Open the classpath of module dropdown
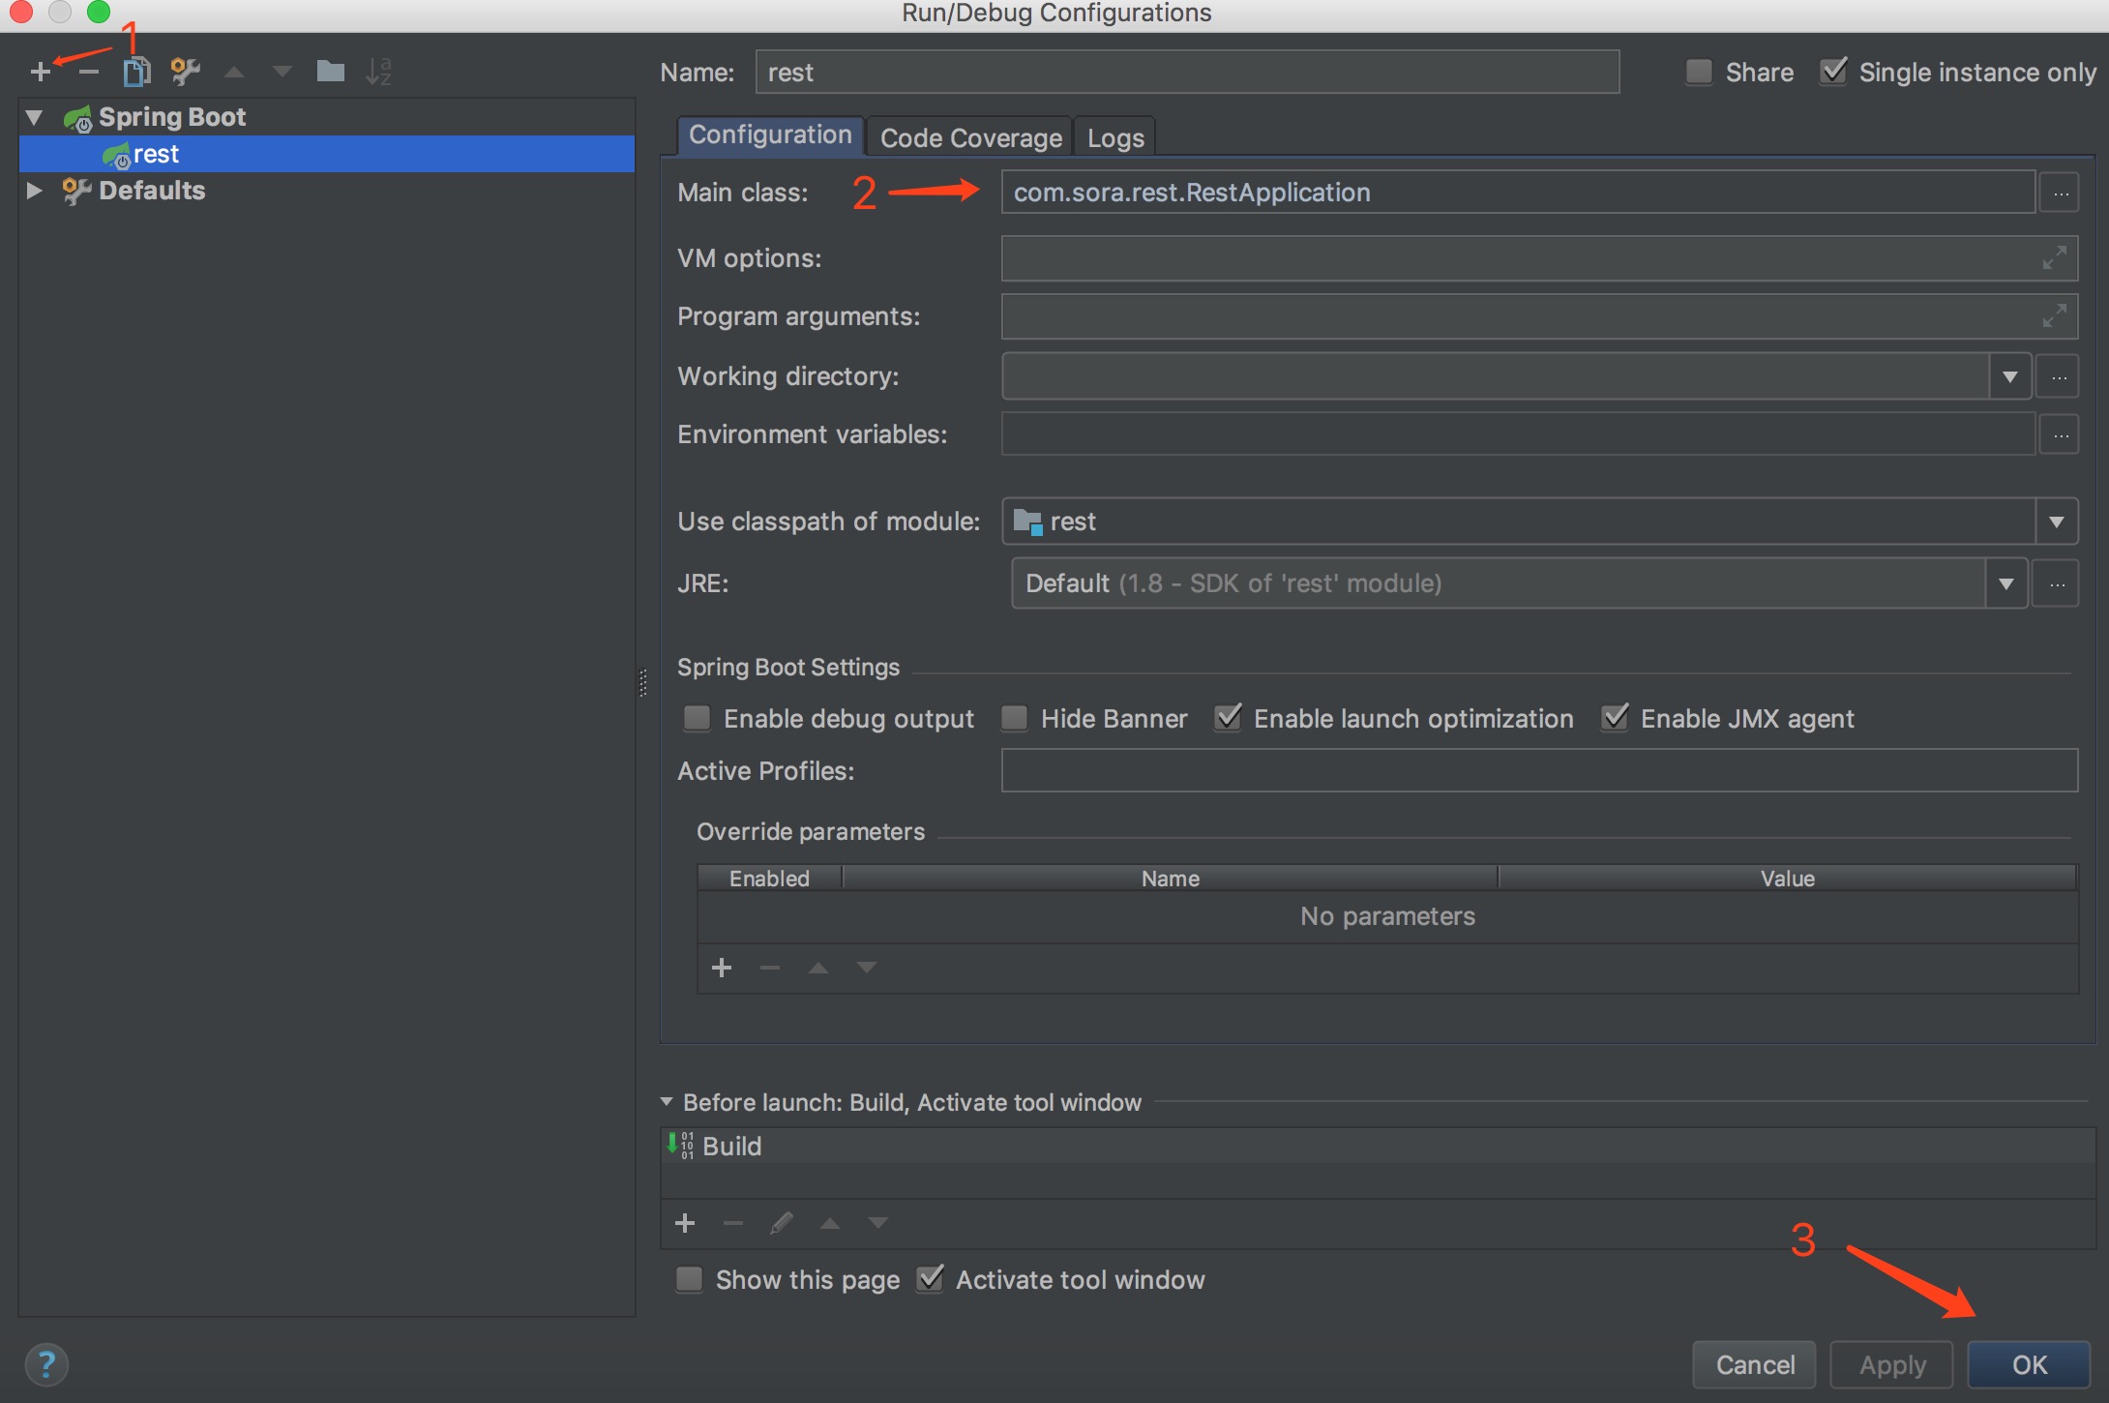2109x1403 pixels. click(2056, 522)
